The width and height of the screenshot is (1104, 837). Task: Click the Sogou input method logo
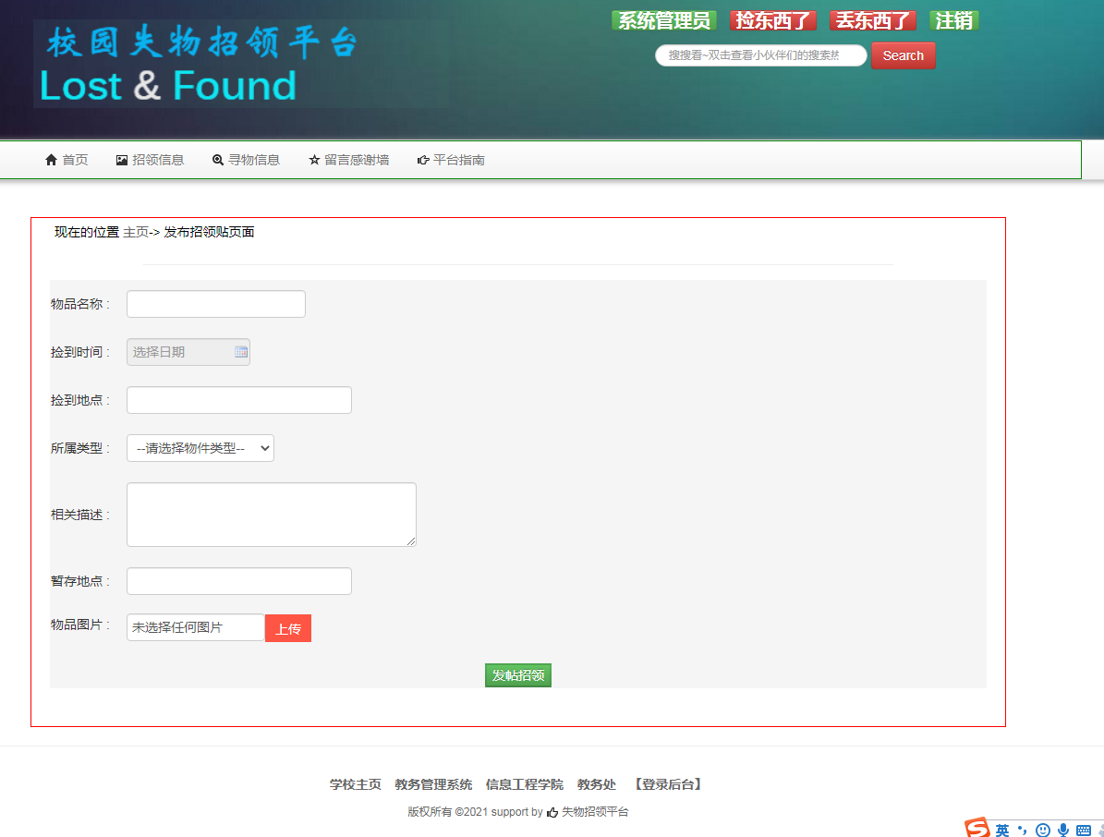click(977, 829)
